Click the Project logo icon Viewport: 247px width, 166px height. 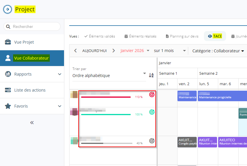tap(8, 9)
